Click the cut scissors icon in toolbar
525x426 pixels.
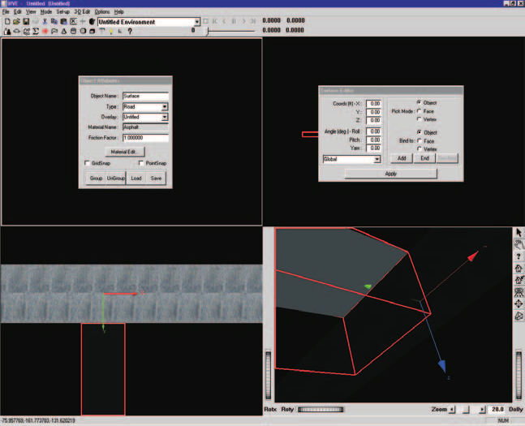click(45, 21)
